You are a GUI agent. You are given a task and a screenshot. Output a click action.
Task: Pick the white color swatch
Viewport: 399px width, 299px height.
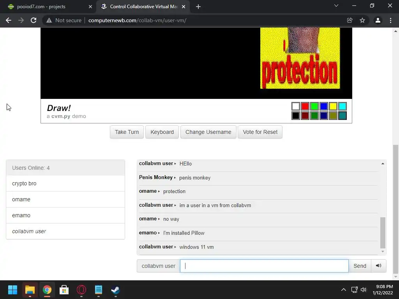tap(296, 106)
